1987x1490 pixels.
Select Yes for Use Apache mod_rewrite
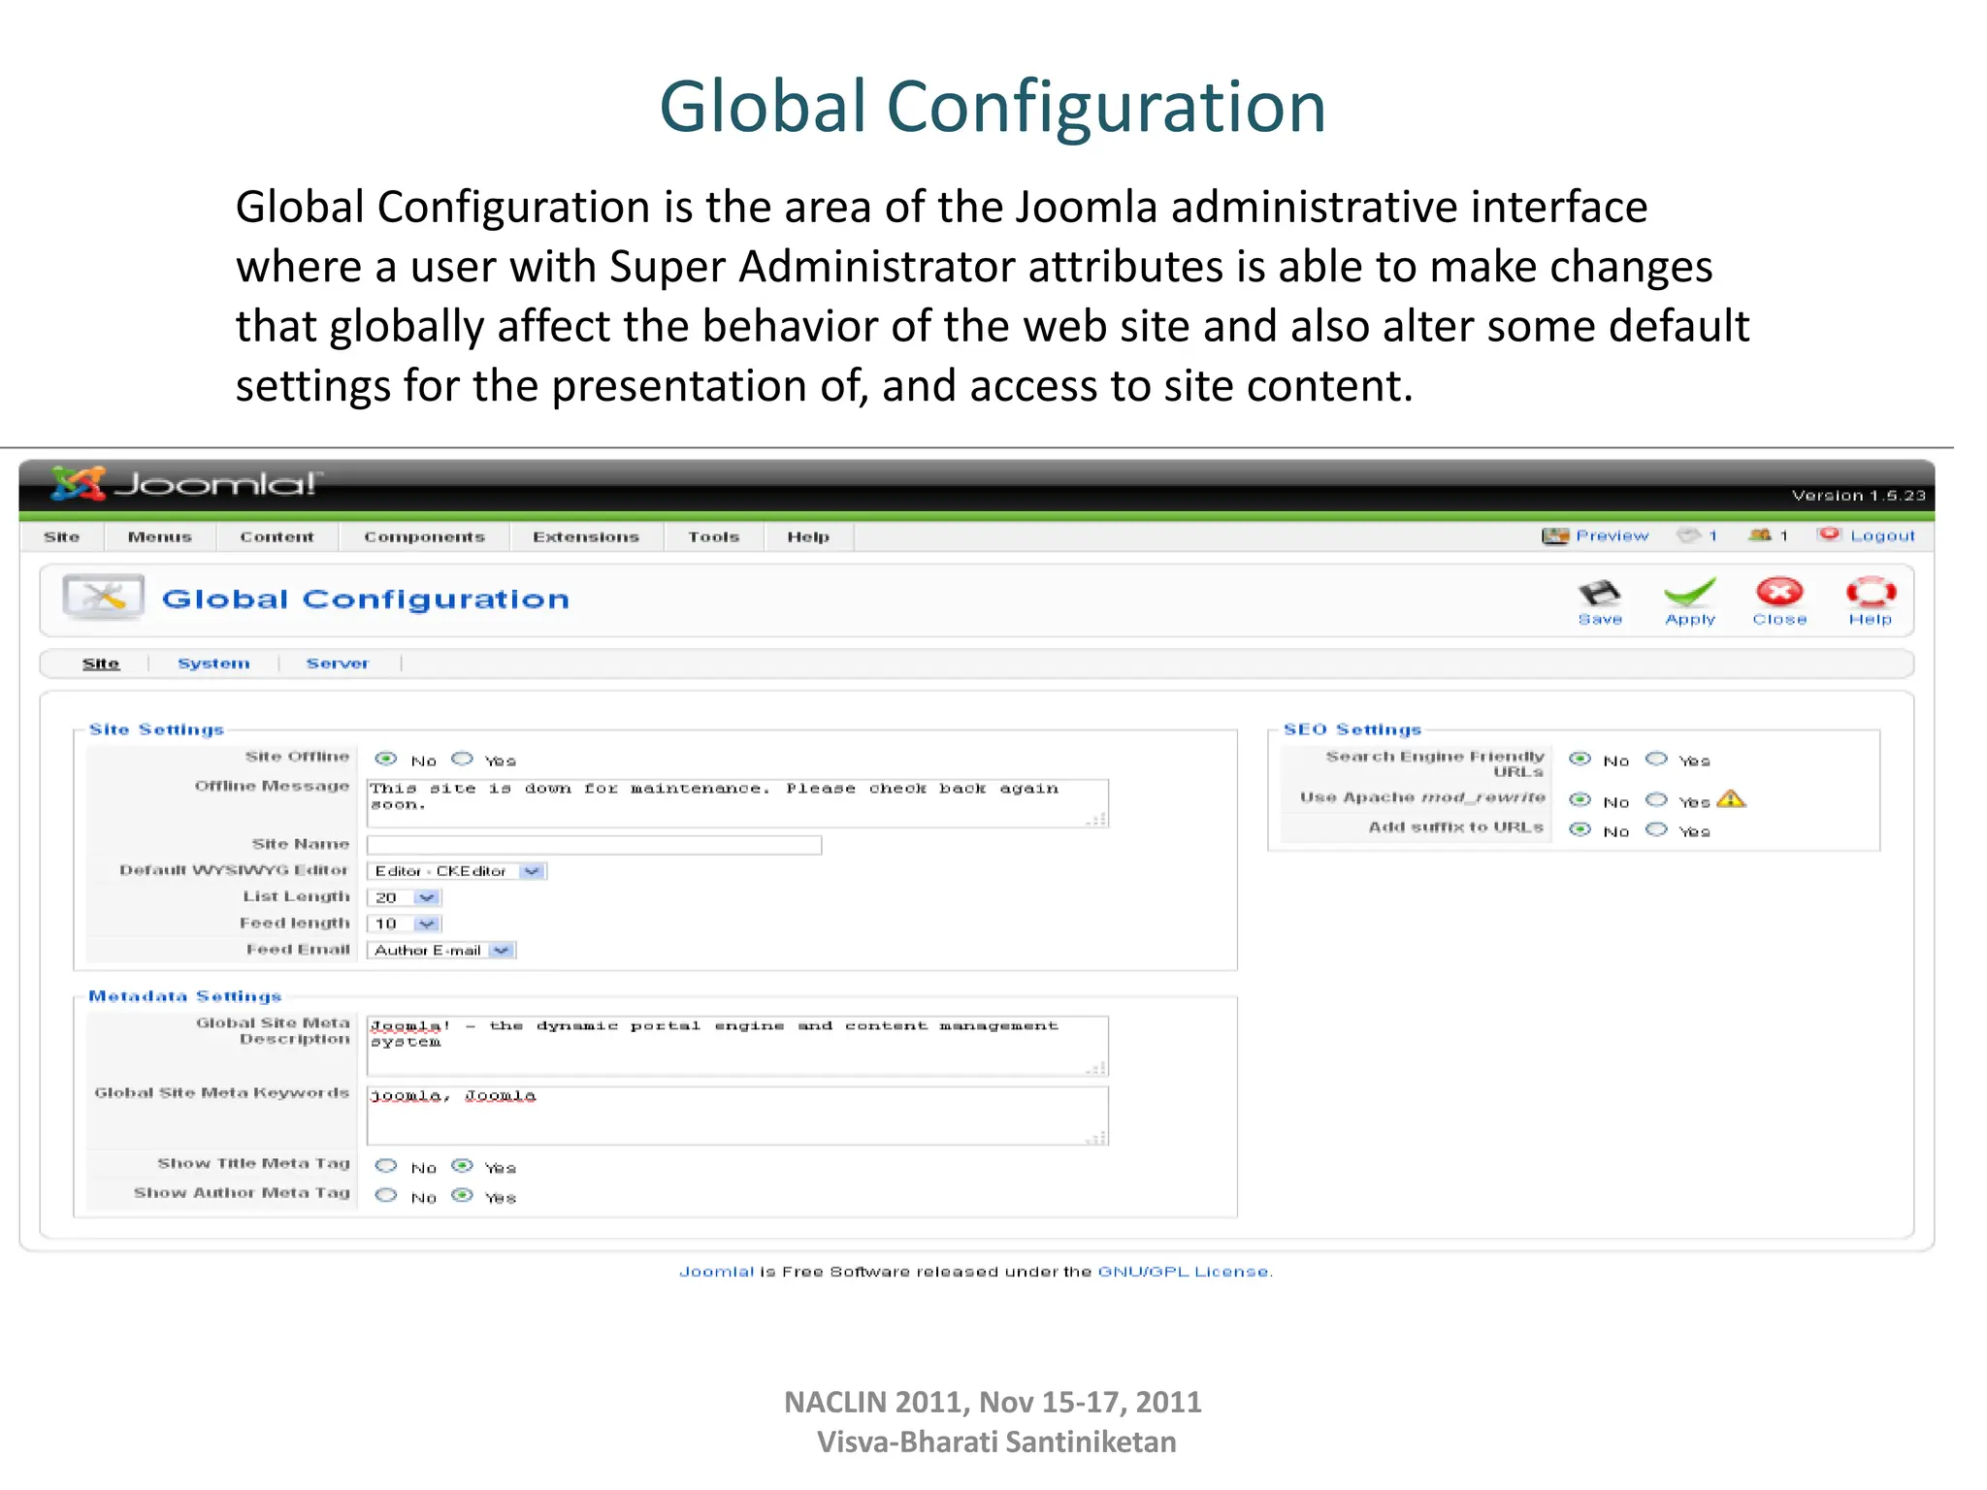coord(1657,800)
